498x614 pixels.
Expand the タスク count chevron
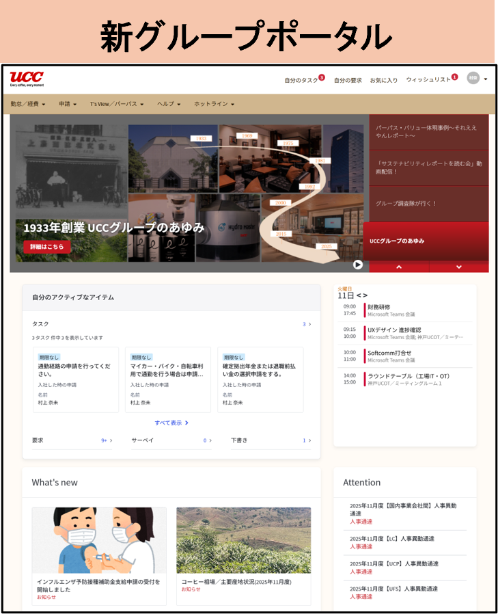point(309,324)
